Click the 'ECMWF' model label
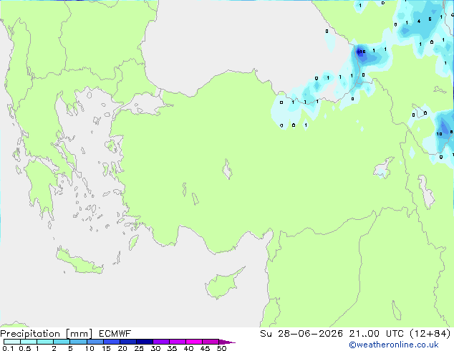Viewport: 454px width, 351px height. click(x=115, y=334)
